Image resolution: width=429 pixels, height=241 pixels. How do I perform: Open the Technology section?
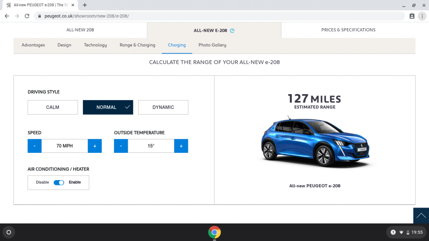[x=95, y=45]
